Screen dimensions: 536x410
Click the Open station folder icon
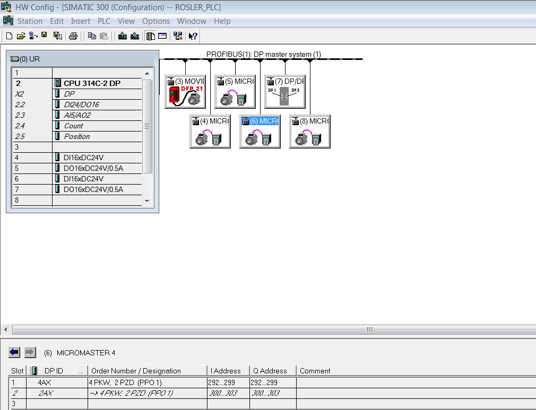pos(21,36)
